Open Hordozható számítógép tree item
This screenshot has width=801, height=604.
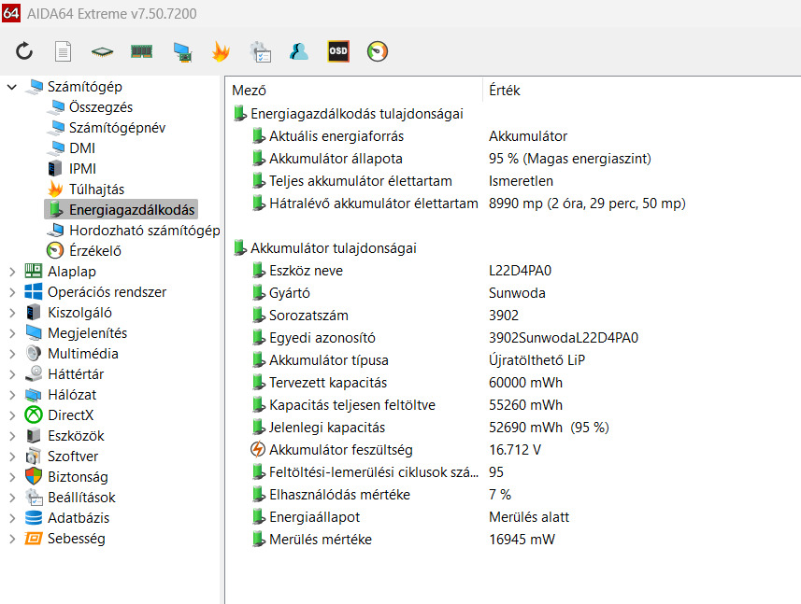pyautogui.click(x=145, y=230)
